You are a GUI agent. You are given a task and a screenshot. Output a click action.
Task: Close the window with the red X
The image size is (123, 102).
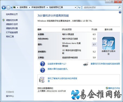118,2
